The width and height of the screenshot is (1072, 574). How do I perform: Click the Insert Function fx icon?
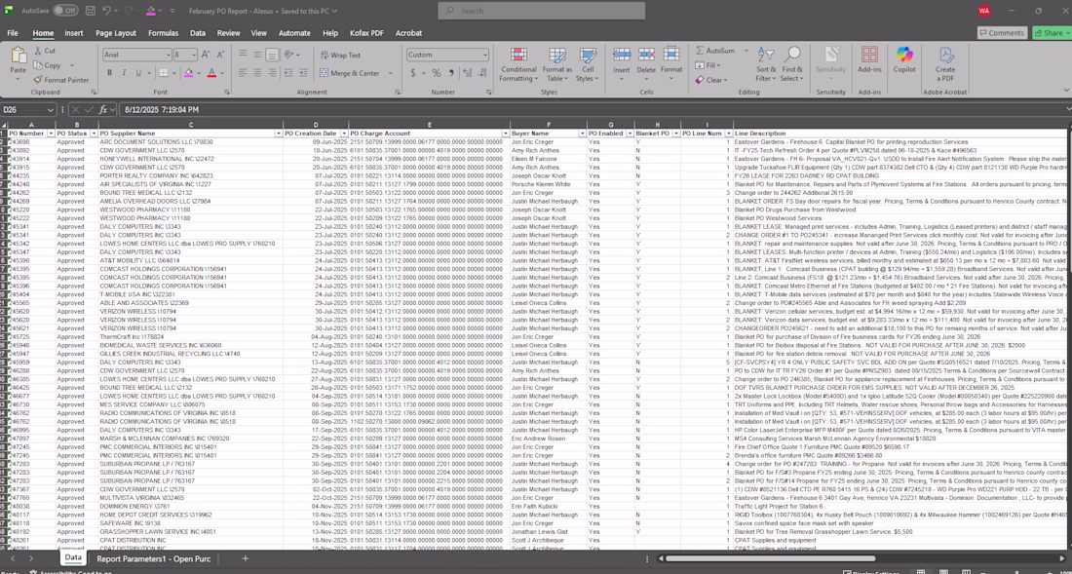pos(102,109)
